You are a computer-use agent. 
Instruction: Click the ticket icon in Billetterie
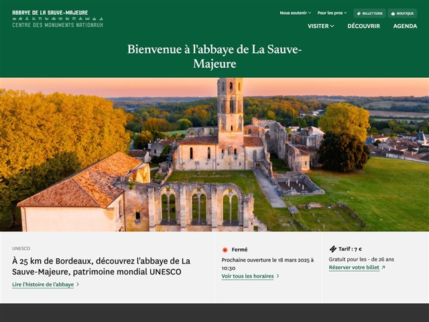point(359,13)
